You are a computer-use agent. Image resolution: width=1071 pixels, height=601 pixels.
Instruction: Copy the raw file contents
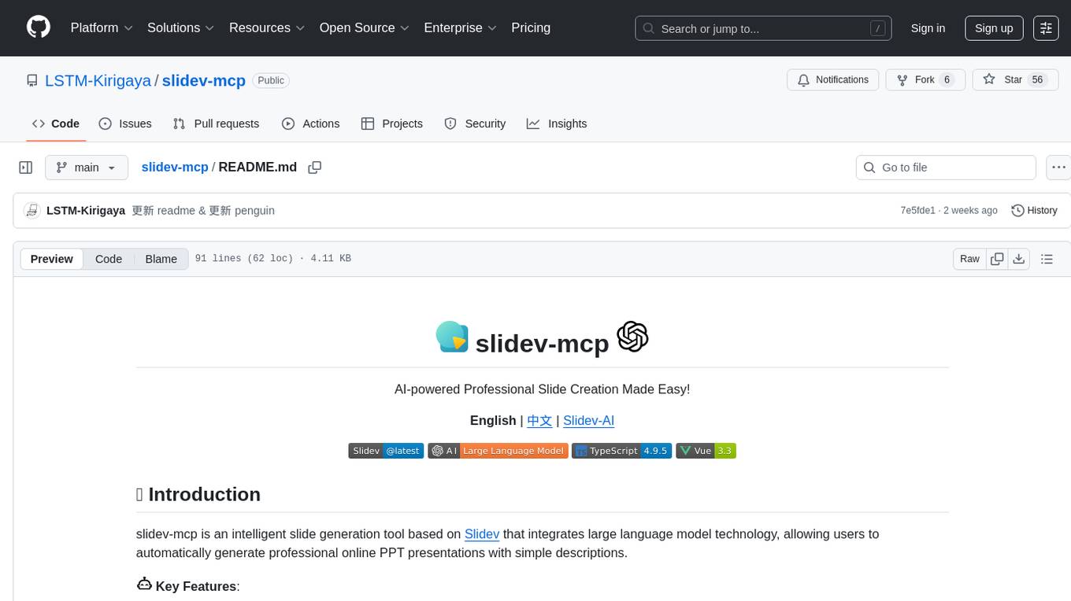pyautogui.click(x=997, y=259)
